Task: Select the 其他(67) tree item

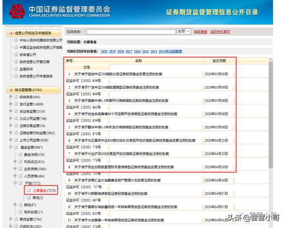Action: [x=30, y=205]
